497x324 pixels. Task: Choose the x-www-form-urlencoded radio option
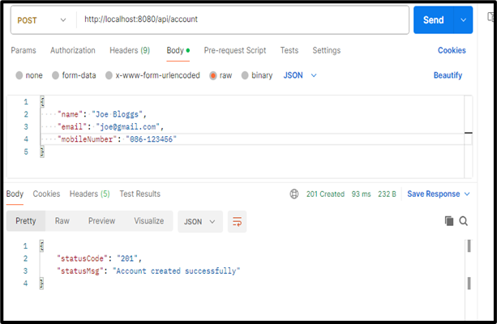(110, 75)
